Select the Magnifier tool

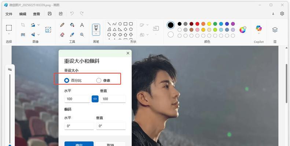[82, 35]
